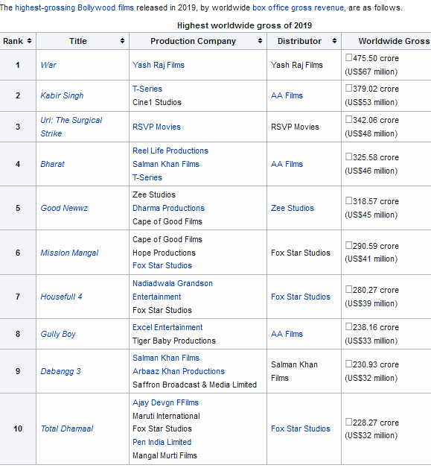Click RSVP Movies distributor text

[295, 127]
